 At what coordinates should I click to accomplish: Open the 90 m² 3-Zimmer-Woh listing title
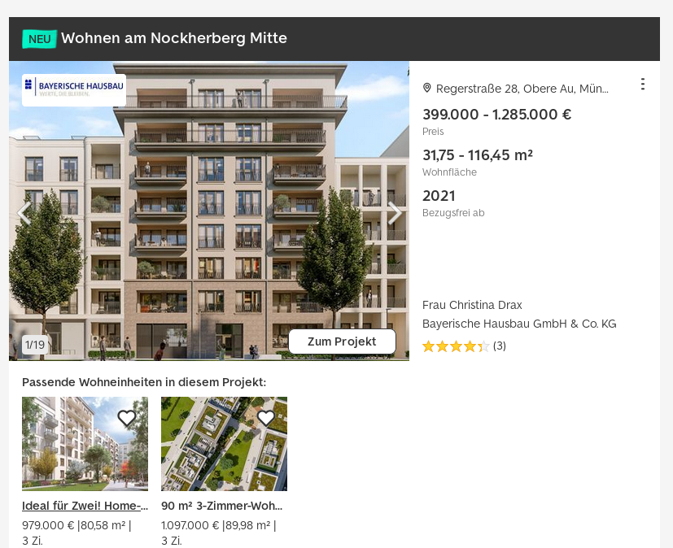point(222,506)
